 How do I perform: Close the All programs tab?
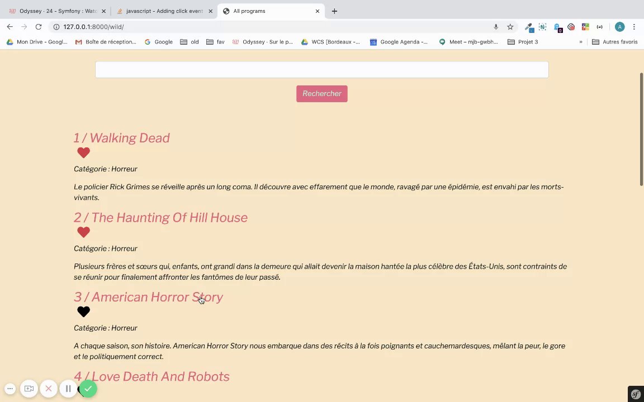(318, 11)
